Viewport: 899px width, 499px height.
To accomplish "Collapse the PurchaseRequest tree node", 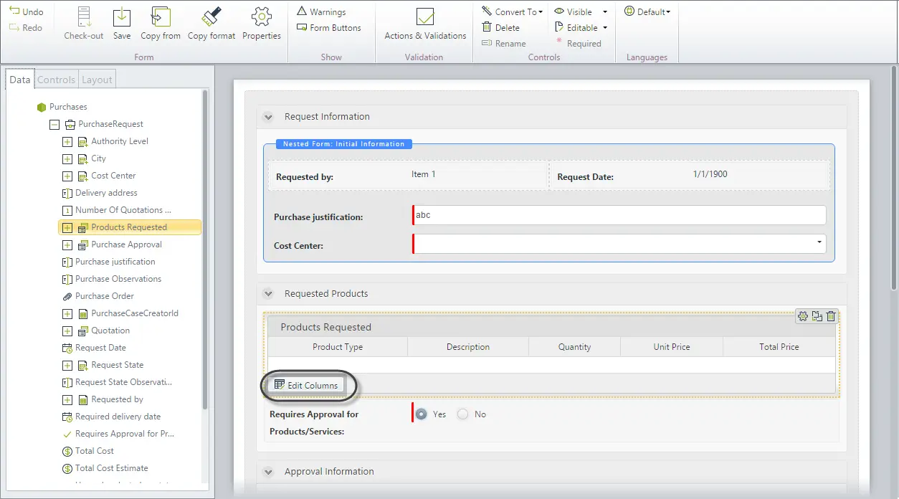I will tap(54, 124).
